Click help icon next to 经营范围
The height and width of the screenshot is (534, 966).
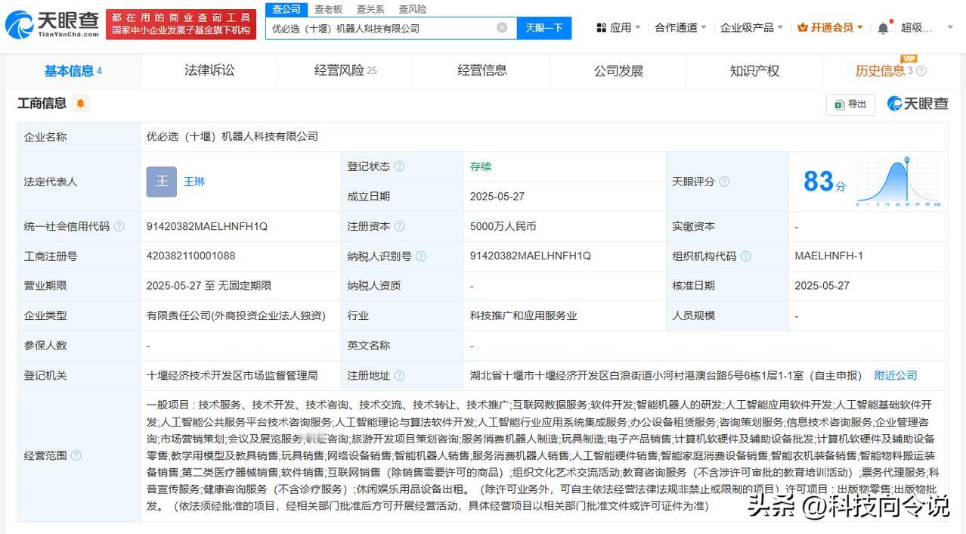click(76, 455)
